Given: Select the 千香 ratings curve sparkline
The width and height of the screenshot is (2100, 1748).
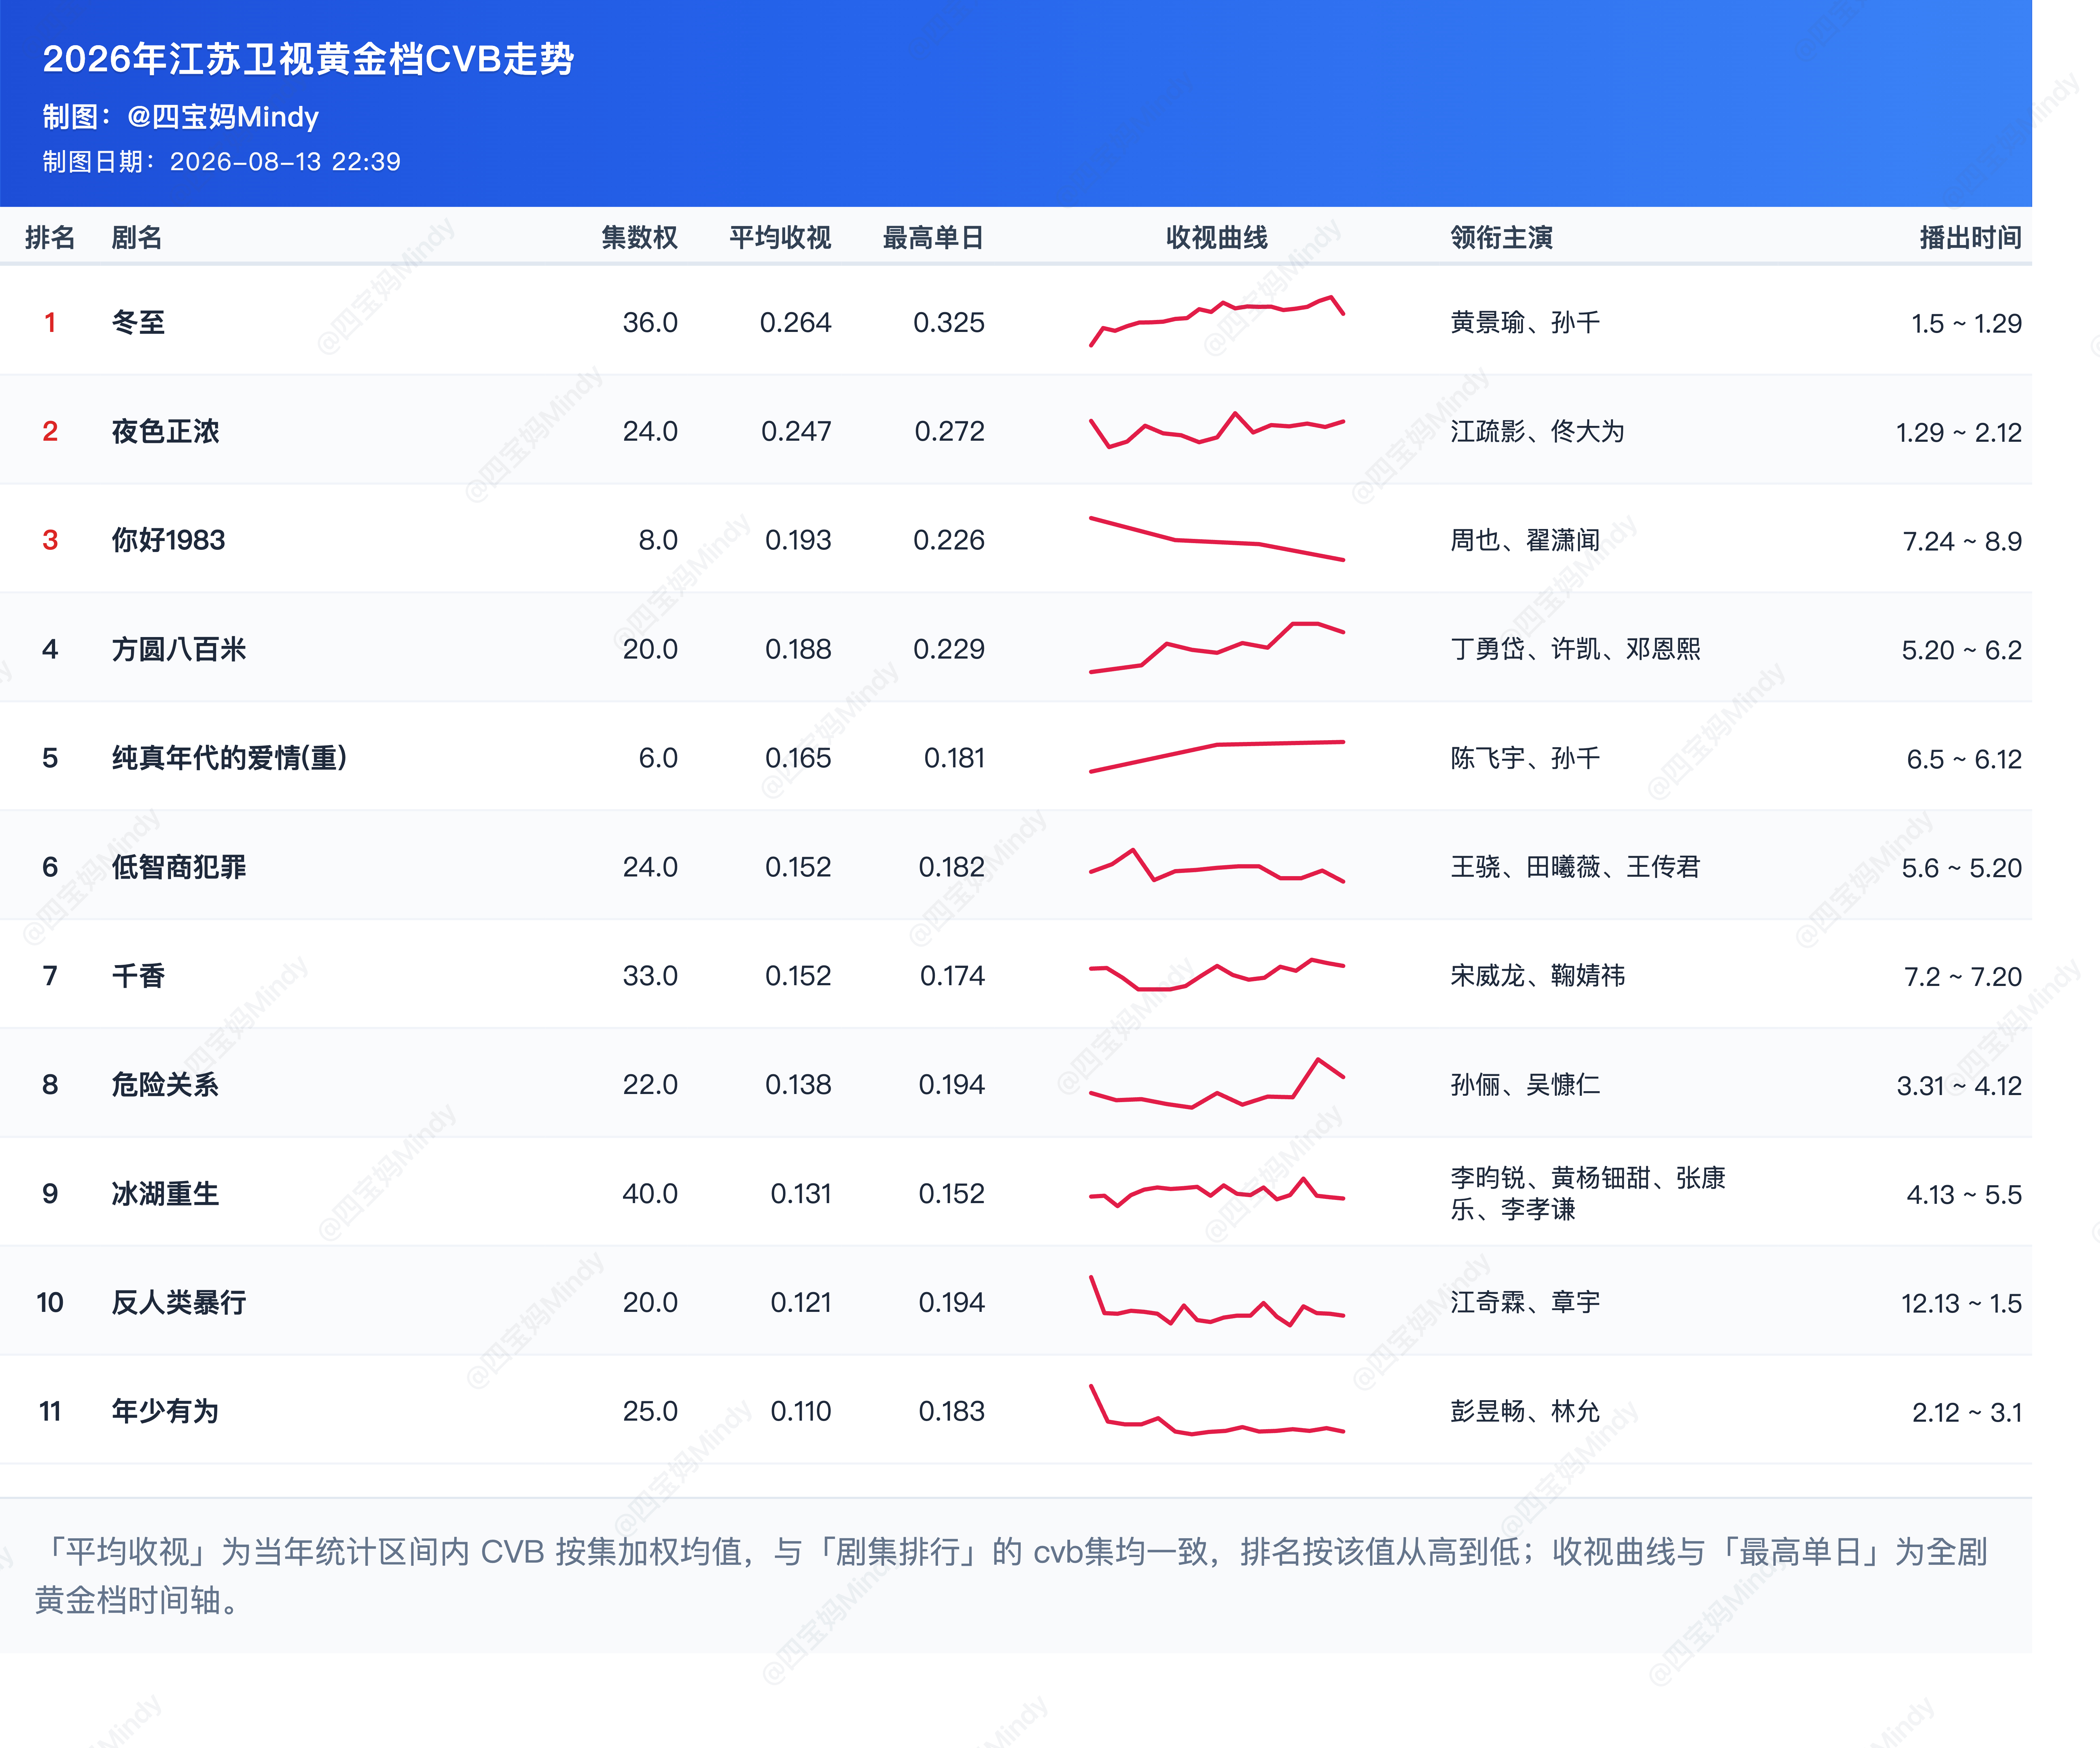Looking at the screenshot, I should pyautogui.click(x=1217, y=975).
